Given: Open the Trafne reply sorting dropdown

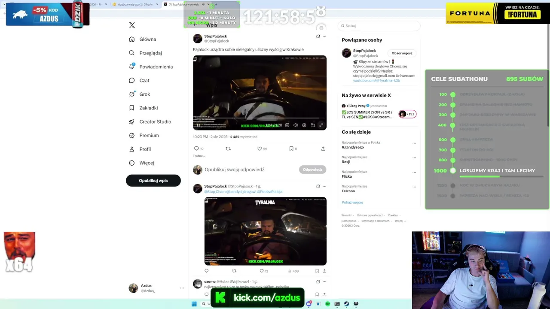Looking at the screenshot, I should [199, 156].
